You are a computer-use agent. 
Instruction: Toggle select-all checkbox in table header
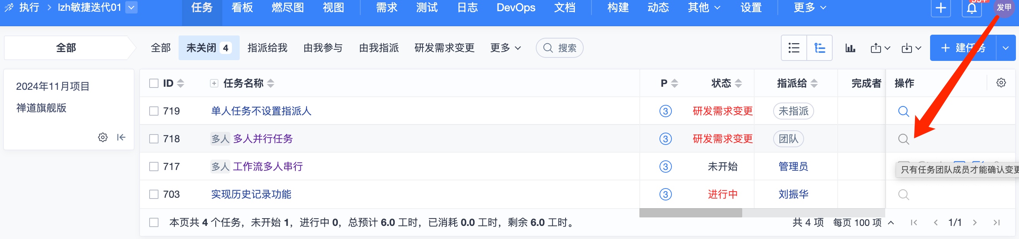pos(154,83)
